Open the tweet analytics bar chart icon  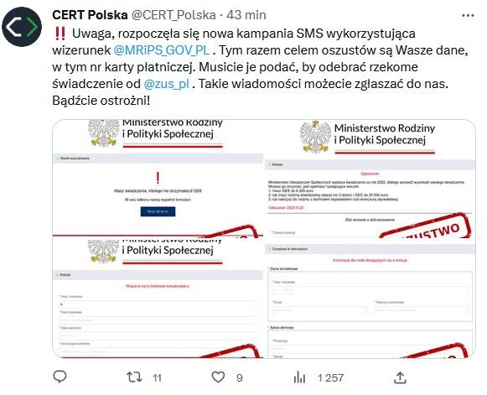[299, 377]
